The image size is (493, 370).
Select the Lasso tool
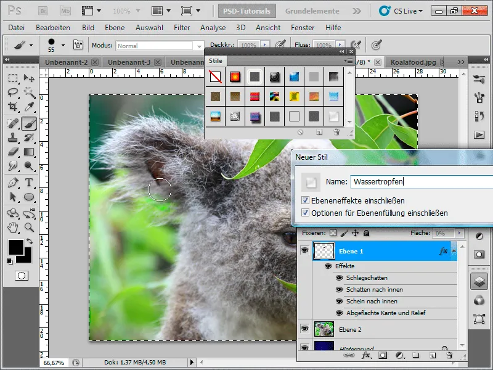(x=13, y=92)
